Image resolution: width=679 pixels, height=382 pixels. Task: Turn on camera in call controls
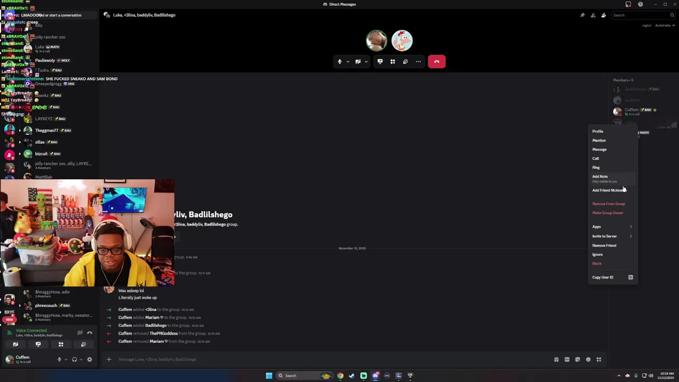coord(358,62)
